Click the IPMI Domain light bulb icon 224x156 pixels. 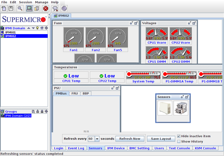click(x=38, y=28)
